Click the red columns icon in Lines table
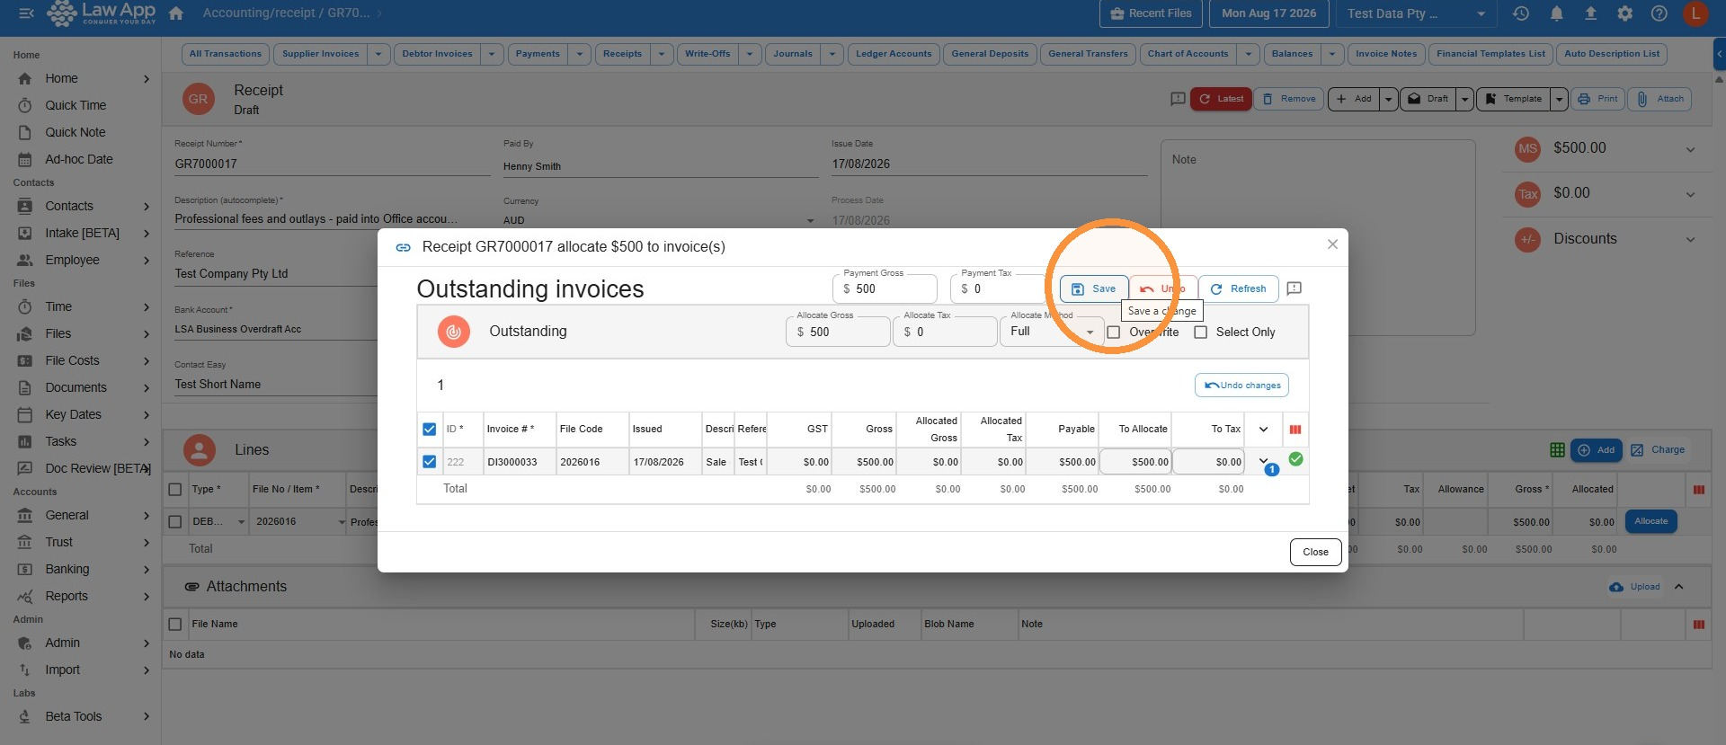This screenshot has height=745, width=1726. pyautogui.click(x=1699, y=490)
